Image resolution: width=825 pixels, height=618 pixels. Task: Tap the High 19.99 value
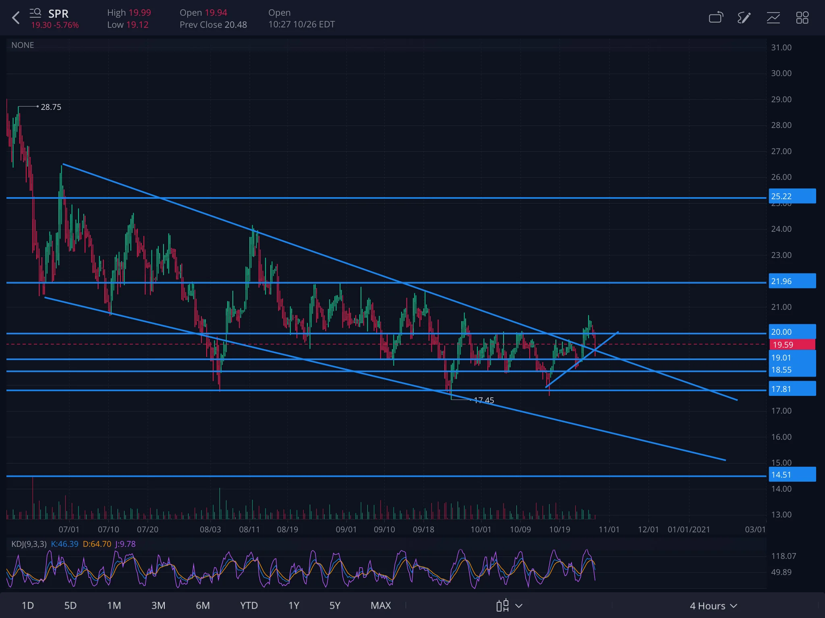coord(129,13)
